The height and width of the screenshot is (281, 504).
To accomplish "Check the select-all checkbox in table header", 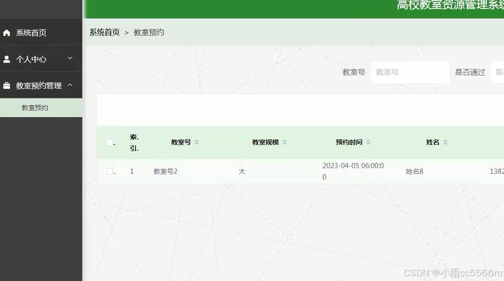I will [x=109, y=142].
